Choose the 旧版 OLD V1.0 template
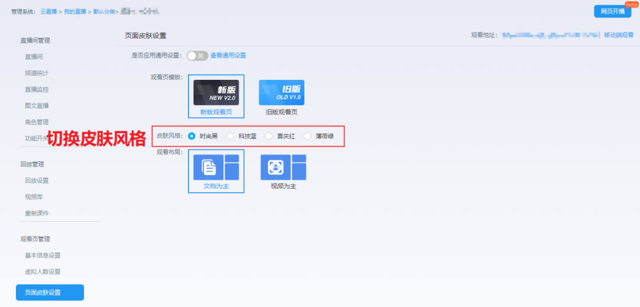Screen dimensions: 640x307 tap(281, 93)
